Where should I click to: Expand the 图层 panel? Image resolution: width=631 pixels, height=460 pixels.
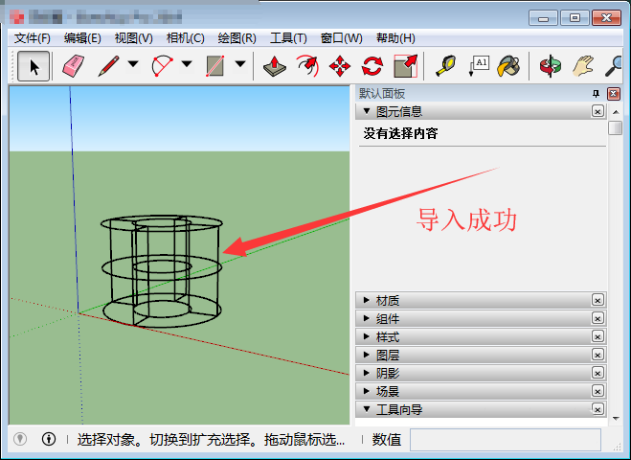367,355
